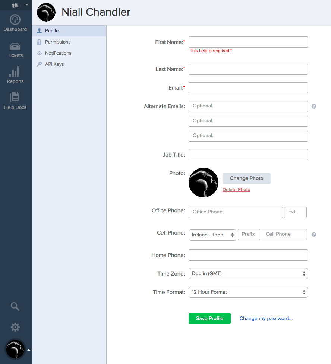331x364 pixels.
Task: Open the API Keys tab
Action: [69, 64]
